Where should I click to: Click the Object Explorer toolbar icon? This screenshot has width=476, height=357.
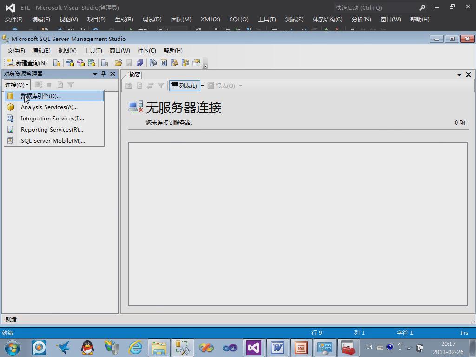click(x=175, y=63)
